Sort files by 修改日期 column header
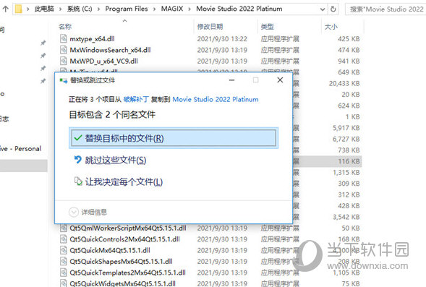The image size is (426, 287). (x=210, y=27)
